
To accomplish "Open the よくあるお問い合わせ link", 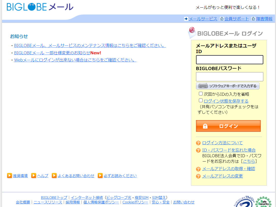I will click(x=76, y=176).
